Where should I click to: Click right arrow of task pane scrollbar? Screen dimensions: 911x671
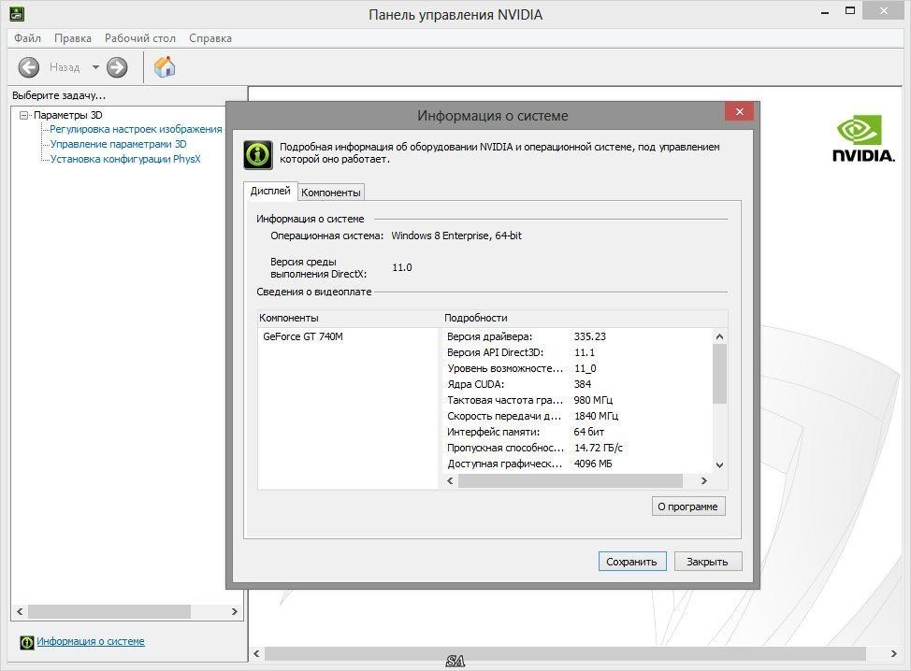[235, 612]
